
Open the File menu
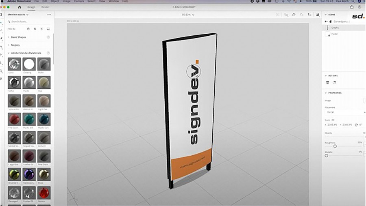tap(37, 1)
